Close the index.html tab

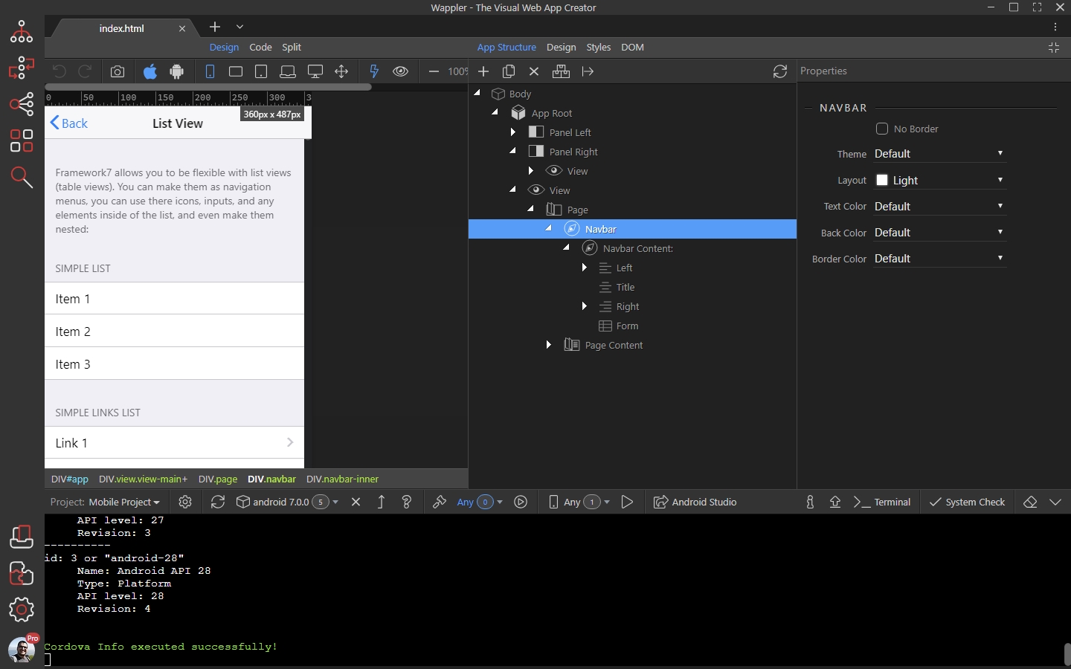click(x=182, y=28)
